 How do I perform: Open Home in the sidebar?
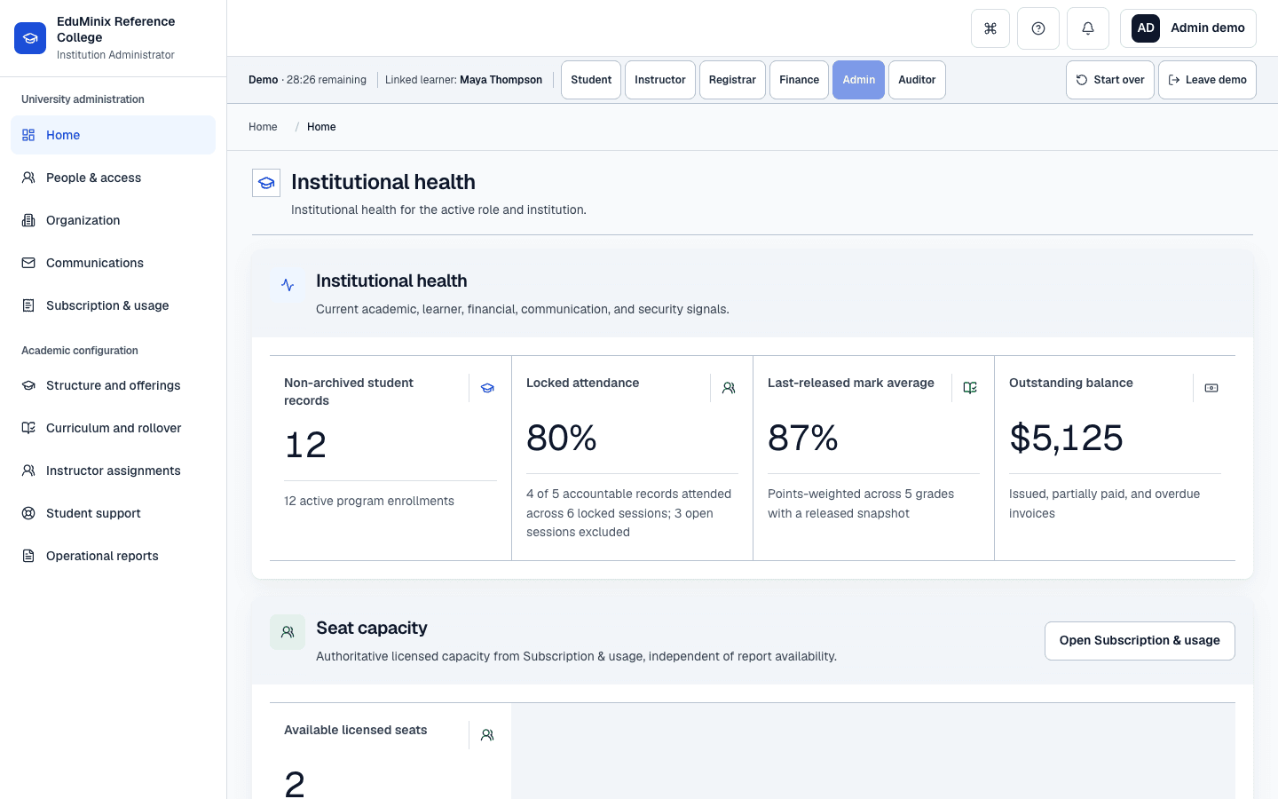113,135
